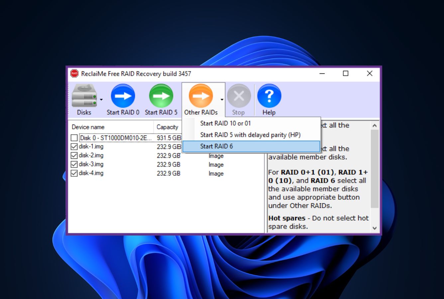Select the disk-4.img row name
Image resolution: width=444 pixels, height=299 pixels.
point(91,173)
